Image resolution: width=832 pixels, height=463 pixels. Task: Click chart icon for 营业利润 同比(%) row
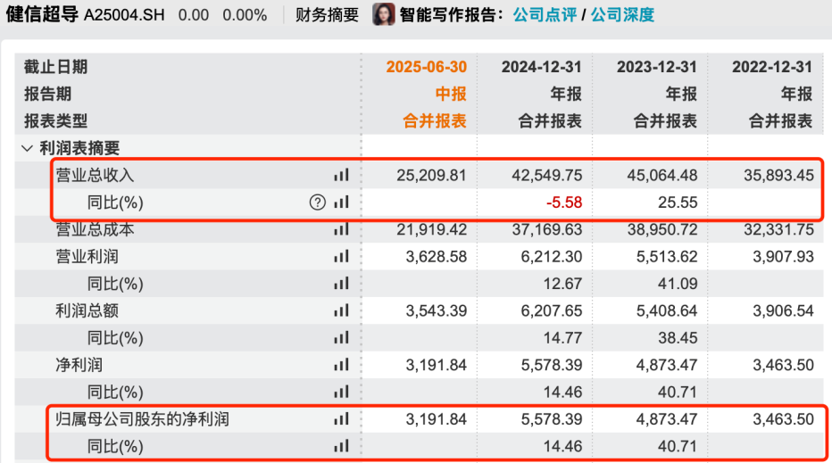pos(341,283)
